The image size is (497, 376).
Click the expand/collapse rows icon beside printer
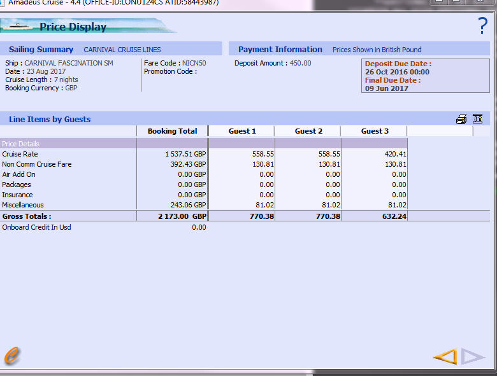coord(477,119)
